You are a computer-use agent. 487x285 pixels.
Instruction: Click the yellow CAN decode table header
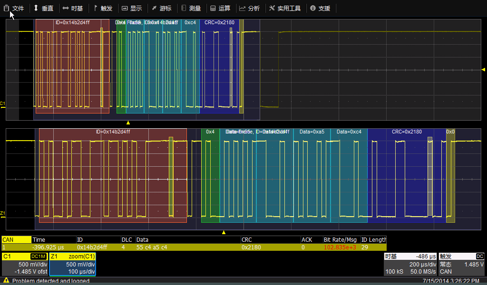point(17,240)
